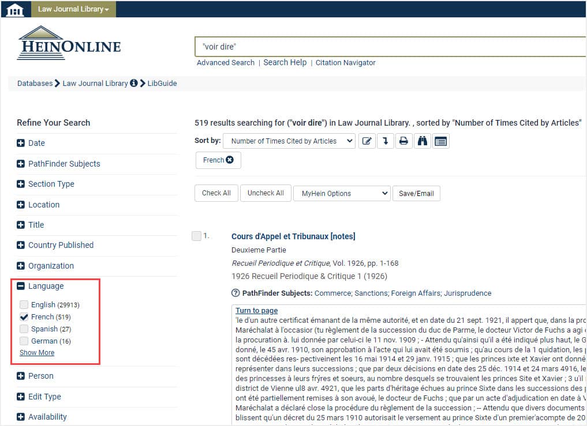Click the LibGuide breadcrumb link
Image resolution: width=587 pixels, height=426 pixels.
(x=162, y=84)
